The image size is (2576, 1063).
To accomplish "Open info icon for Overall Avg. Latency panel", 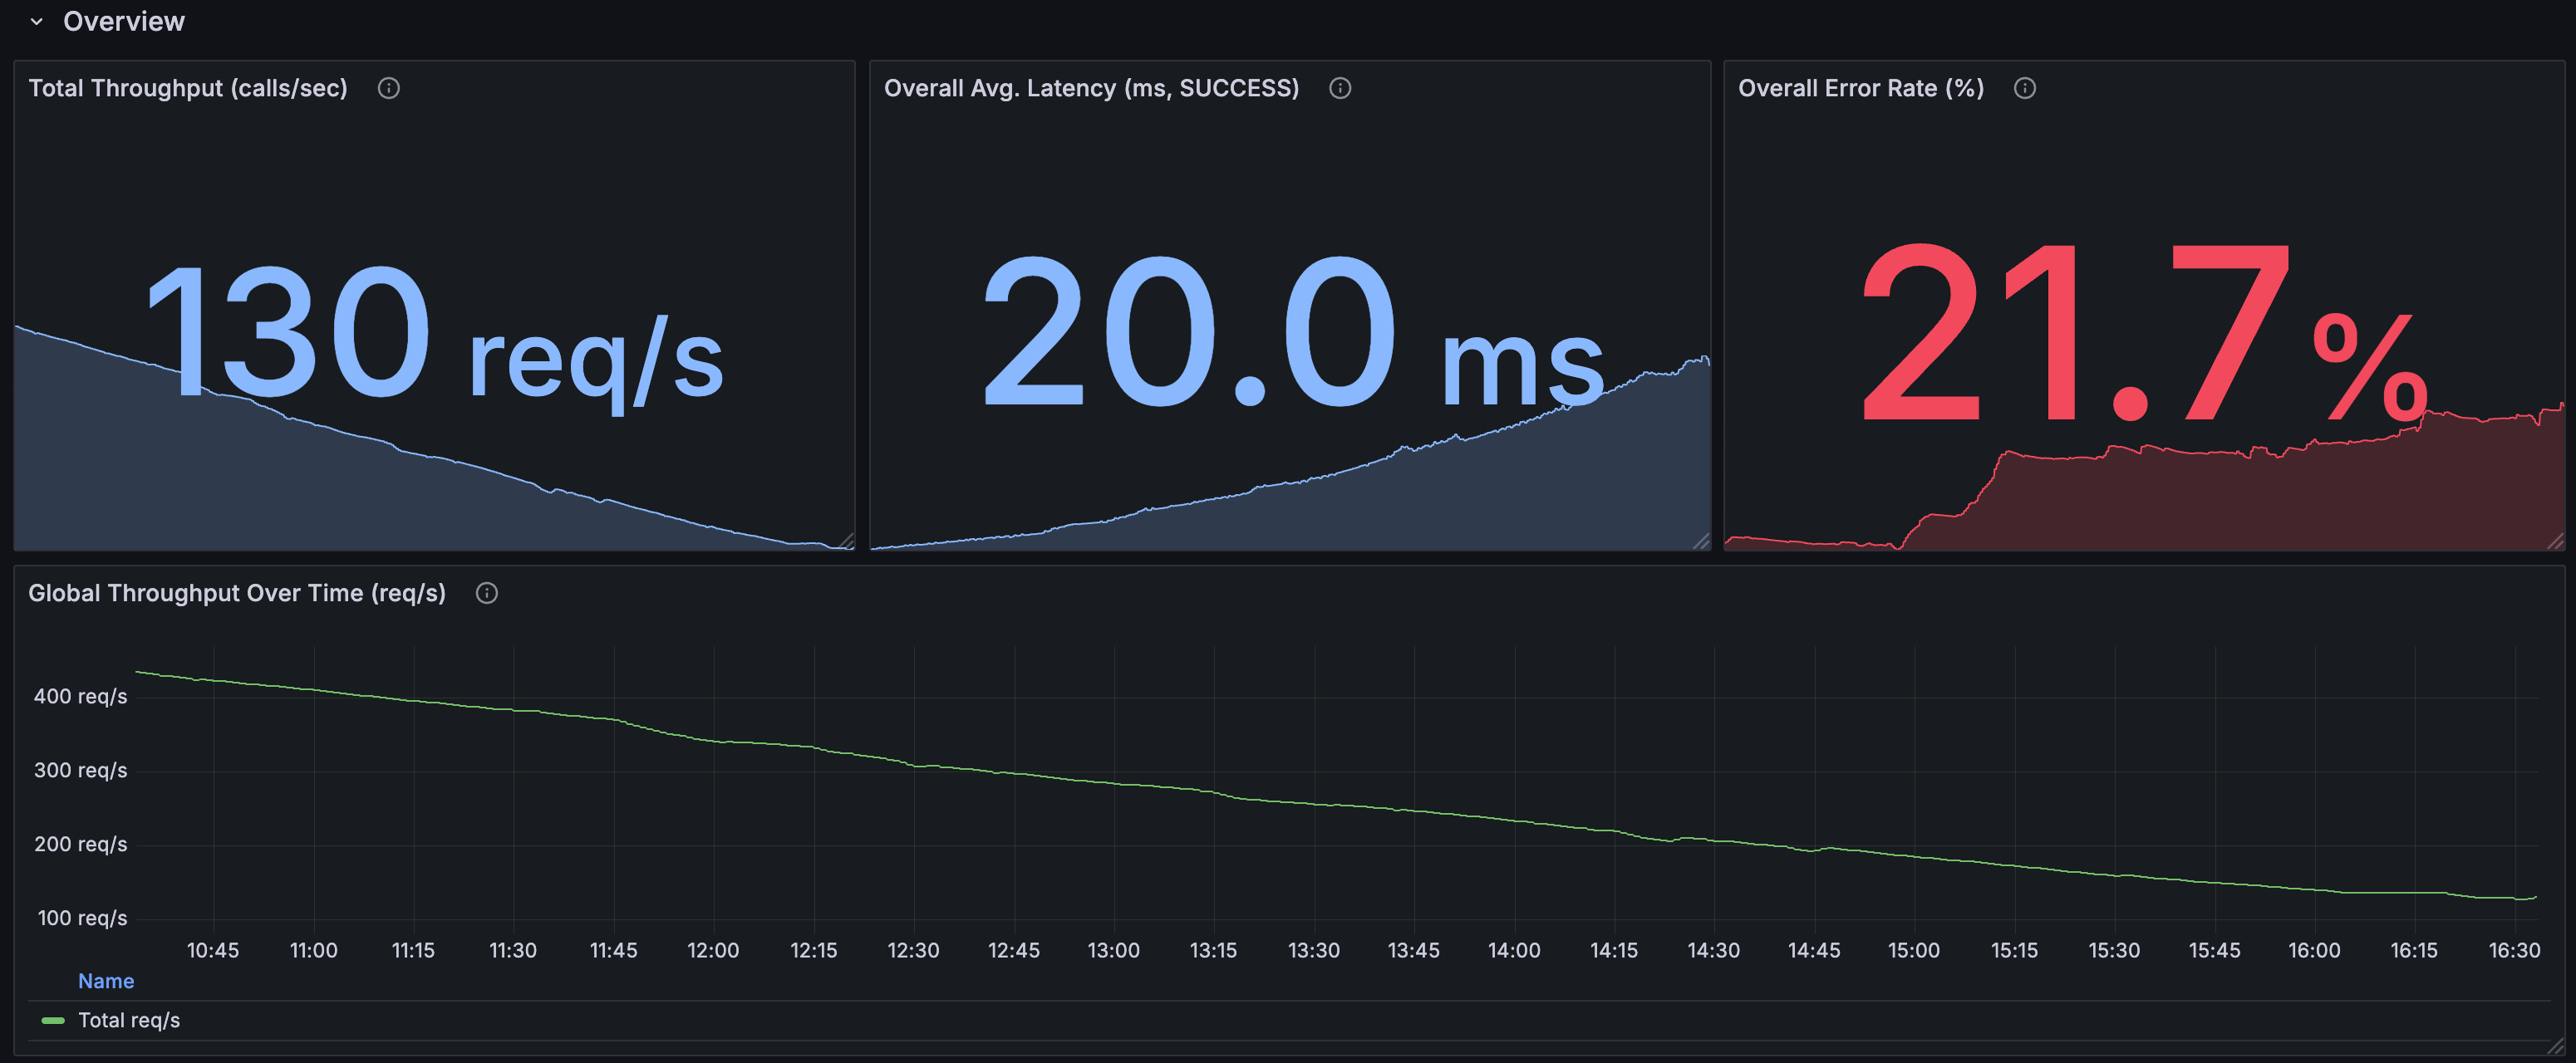I will pos(1340,88).
